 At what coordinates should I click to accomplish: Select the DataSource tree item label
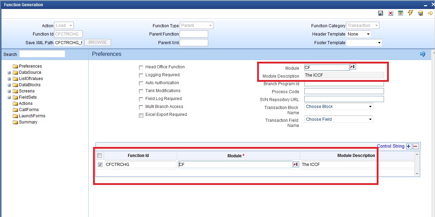[x=30, y=72]
